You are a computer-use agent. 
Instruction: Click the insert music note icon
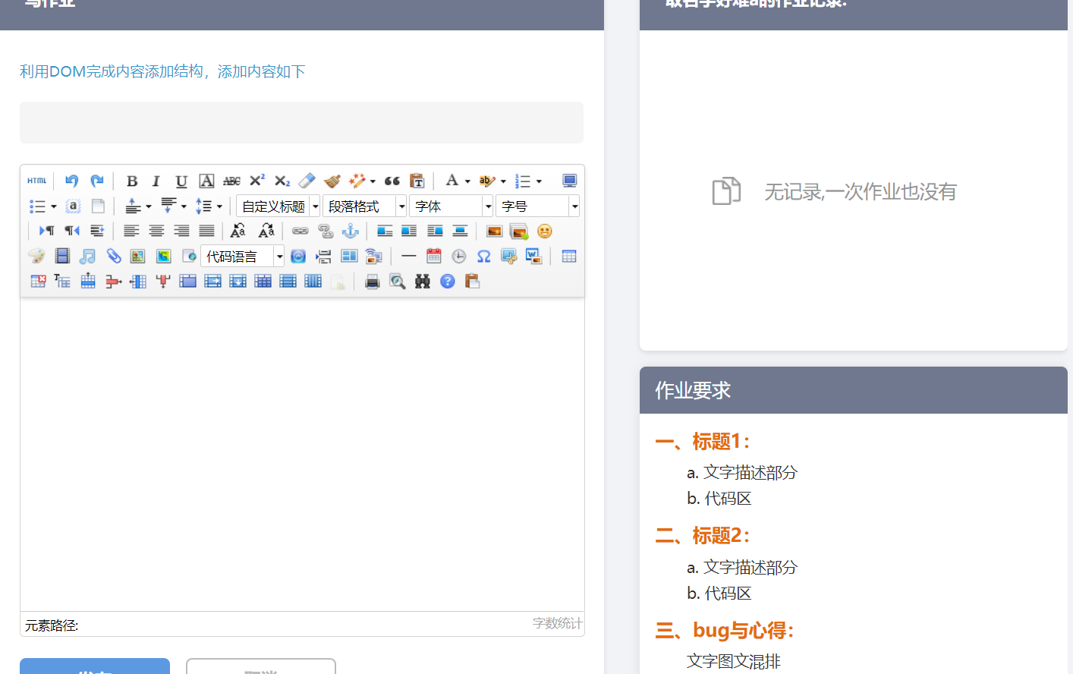pyautogui.click(x=87, y=256)
